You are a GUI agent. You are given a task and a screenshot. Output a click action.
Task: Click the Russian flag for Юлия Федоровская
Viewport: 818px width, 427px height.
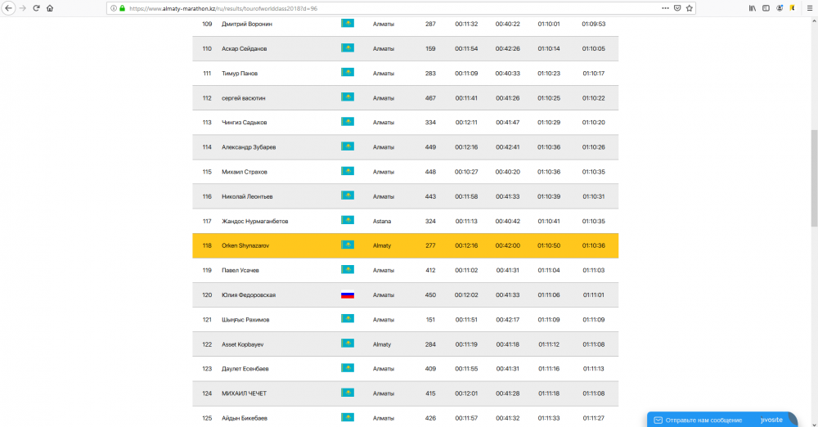[347, 294]
